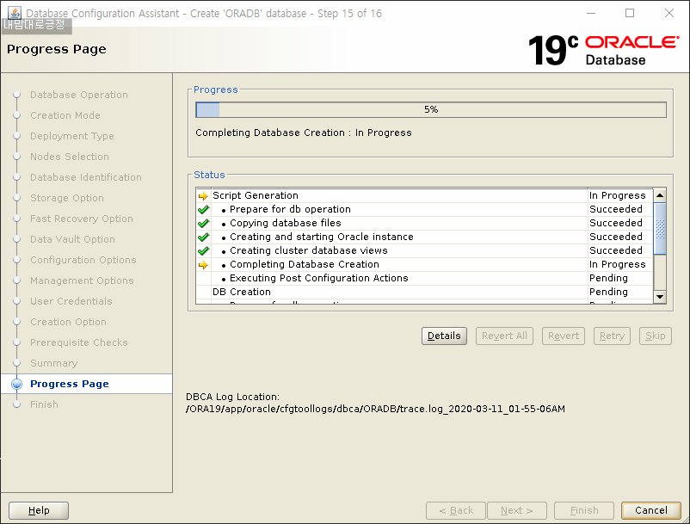Select Creation Option step
Screen dimensions: 690x524
tap(68, 322)
